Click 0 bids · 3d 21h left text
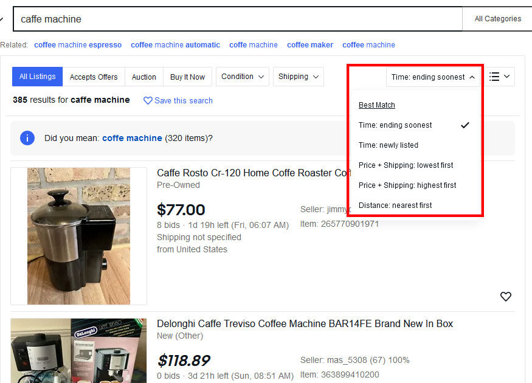Screen dimensions: 532x383 [225, 376]
